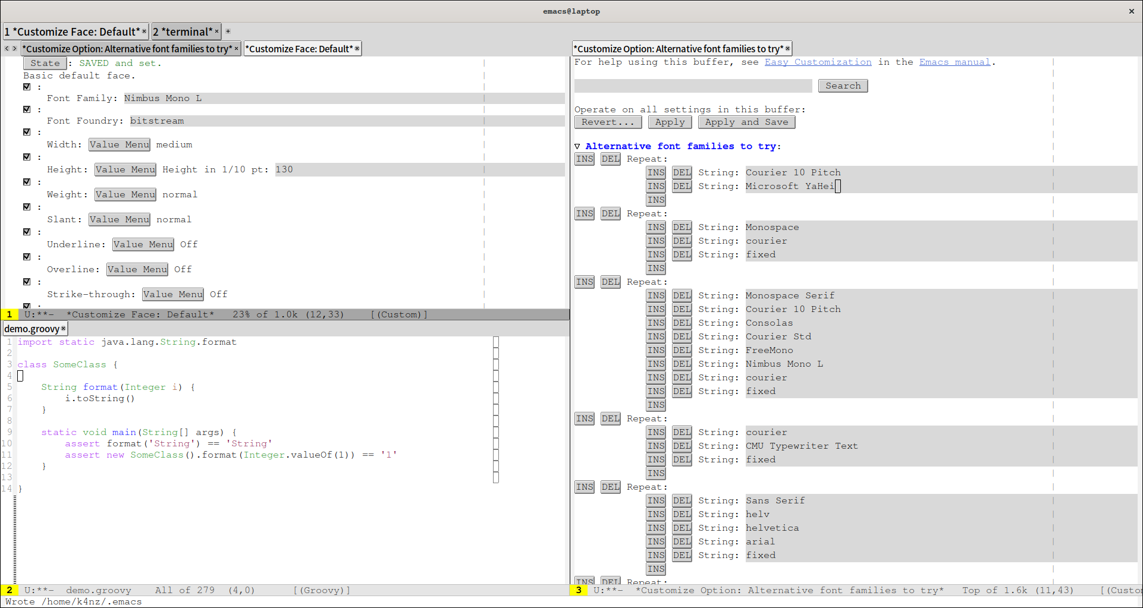Click the Revert... button
Screen dimensions: 1143x608
coord(608,122)
